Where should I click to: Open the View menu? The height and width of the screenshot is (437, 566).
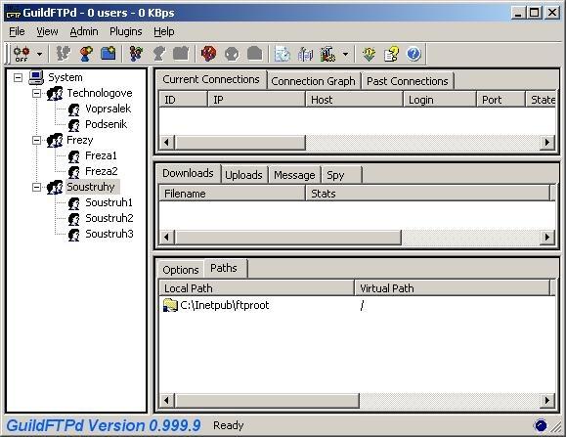[47, 31]
